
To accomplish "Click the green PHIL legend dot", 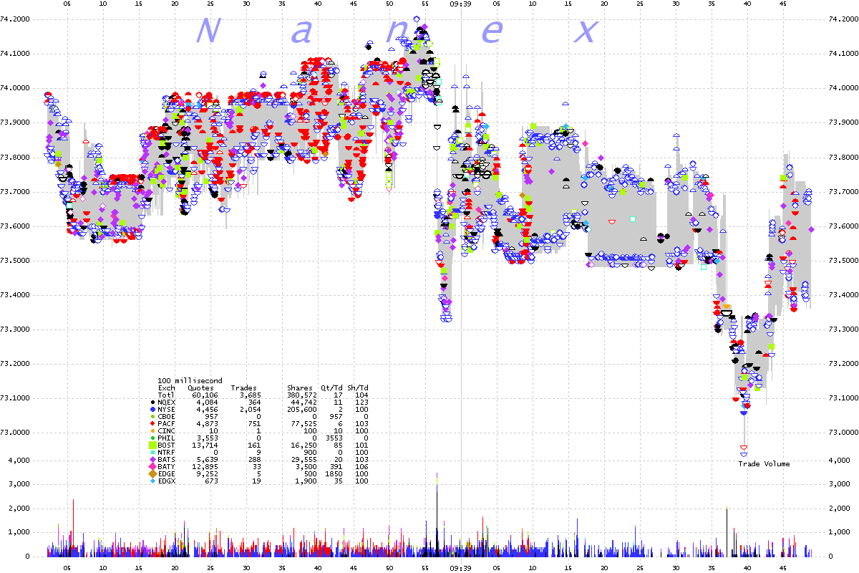I will coord(152,438).
